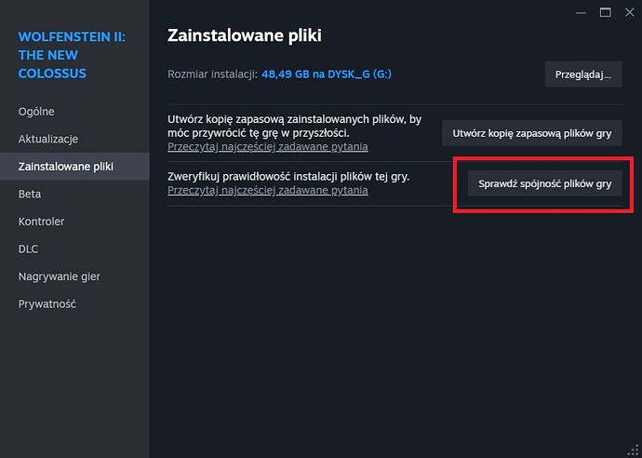
Task: Minimize the properties window
Action: pyautogui.click(x=581, y=13)
